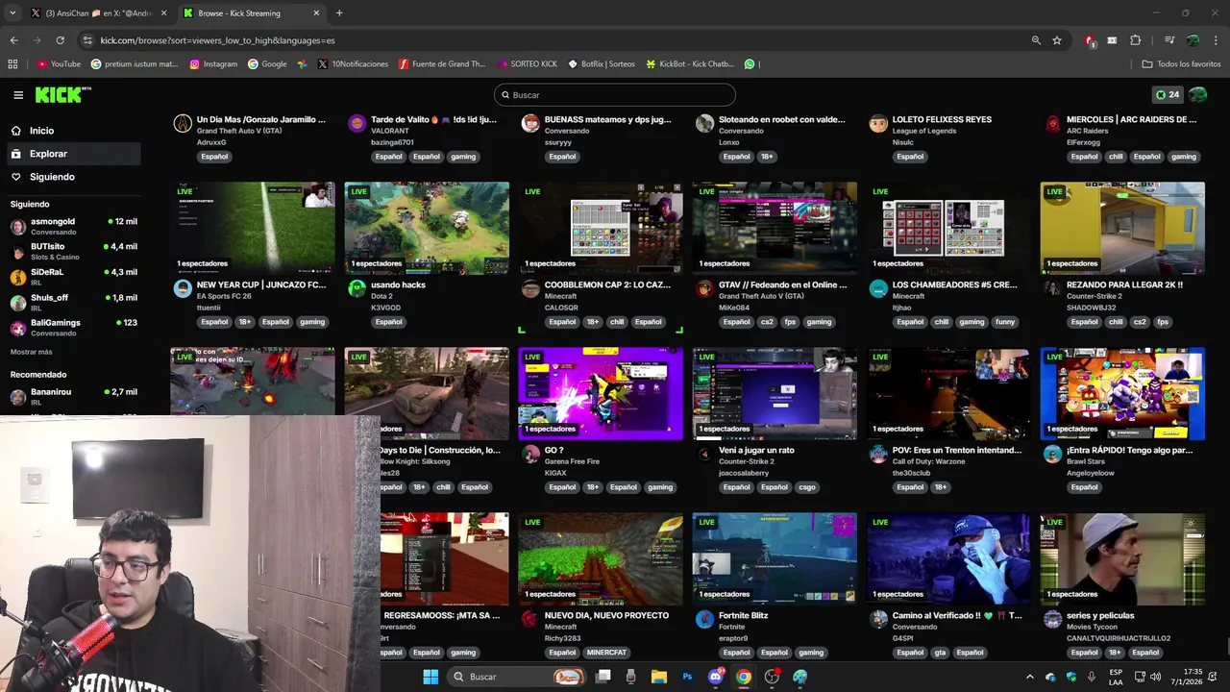Open the user avatar menu on Kick
This screenshot has height=692, width=1230.
(1197, 95)
